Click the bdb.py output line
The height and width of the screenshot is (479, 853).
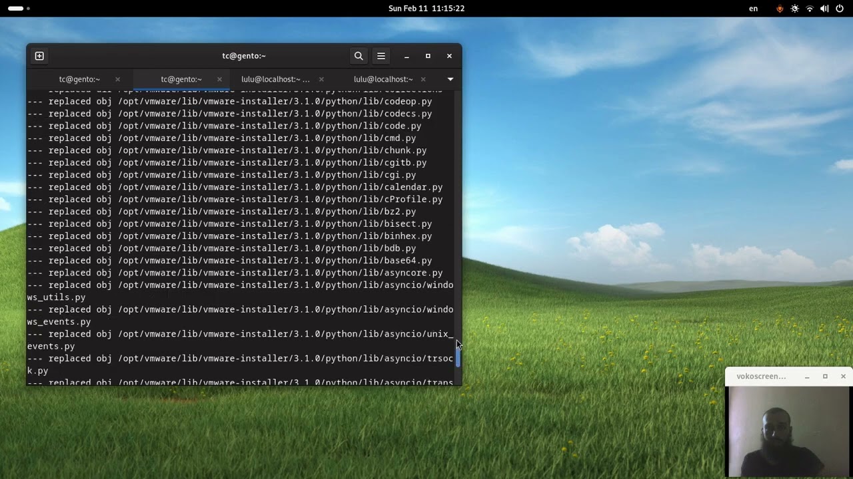point(222,248)
